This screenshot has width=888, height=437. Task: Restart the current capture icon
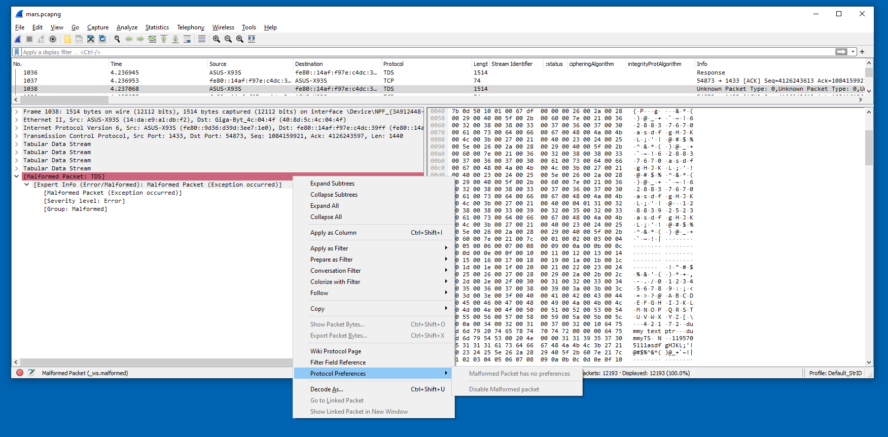41,39
